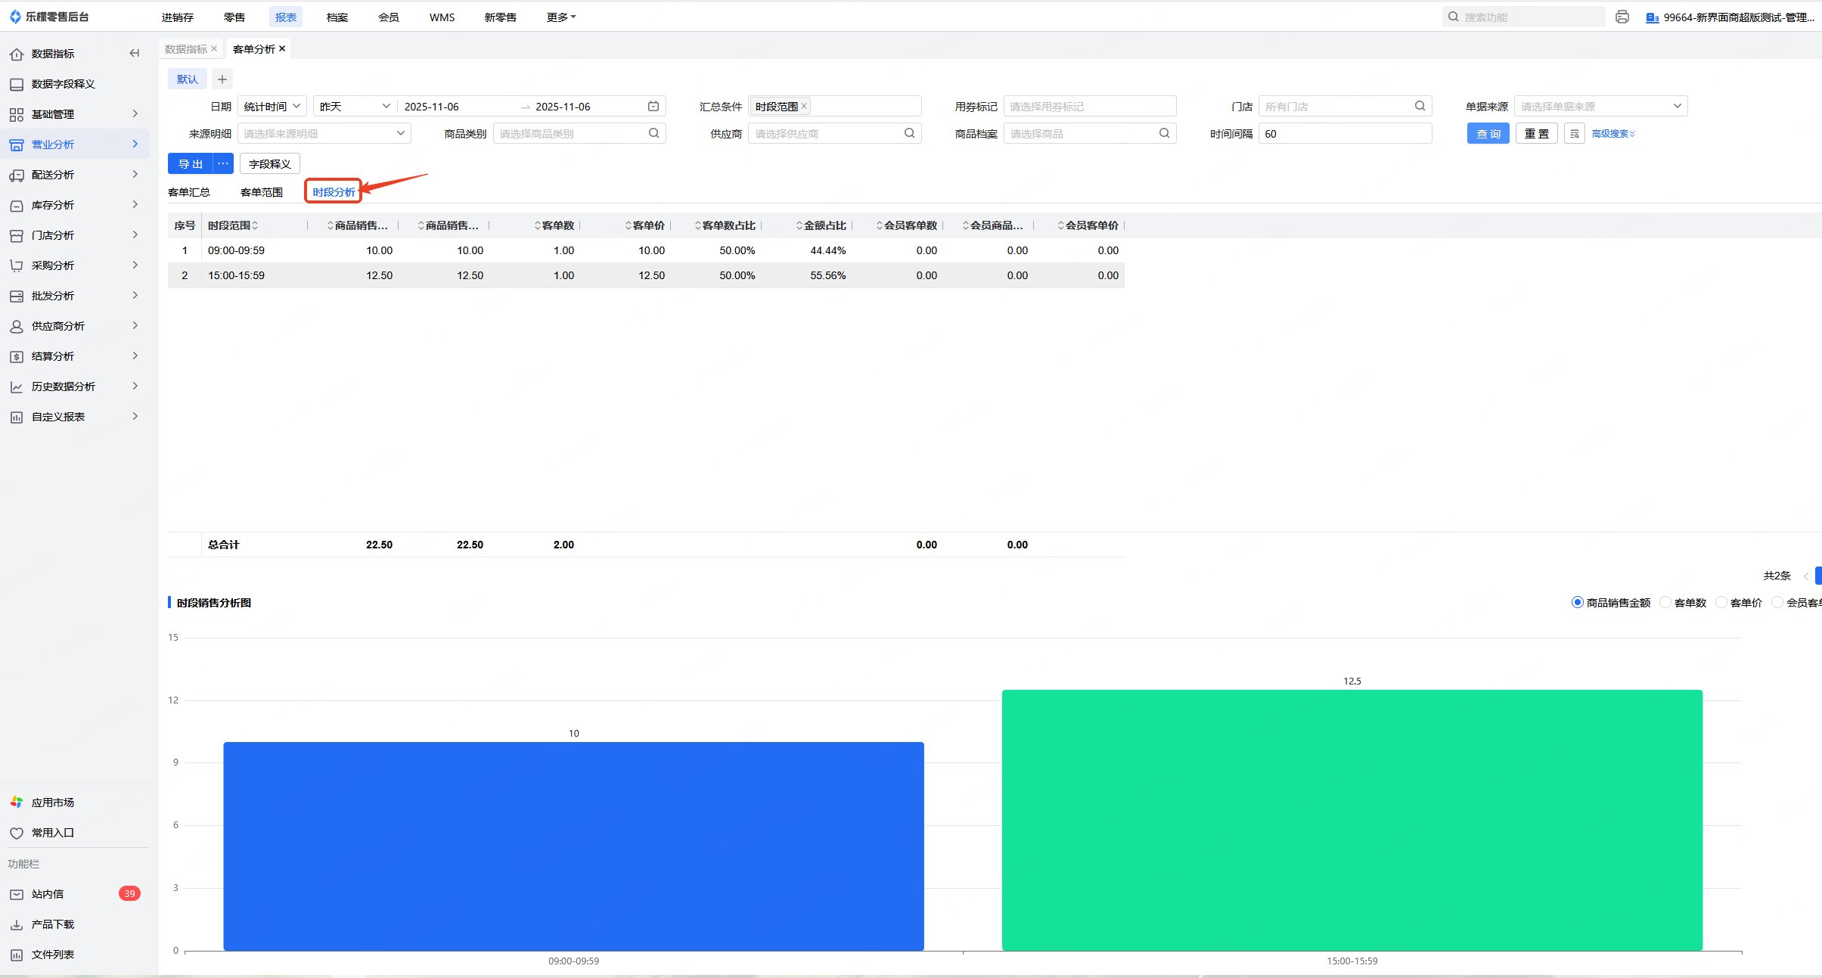Click the column settings icon beside 重置
Screen dimensions: 1822x978
point(1575,134)
